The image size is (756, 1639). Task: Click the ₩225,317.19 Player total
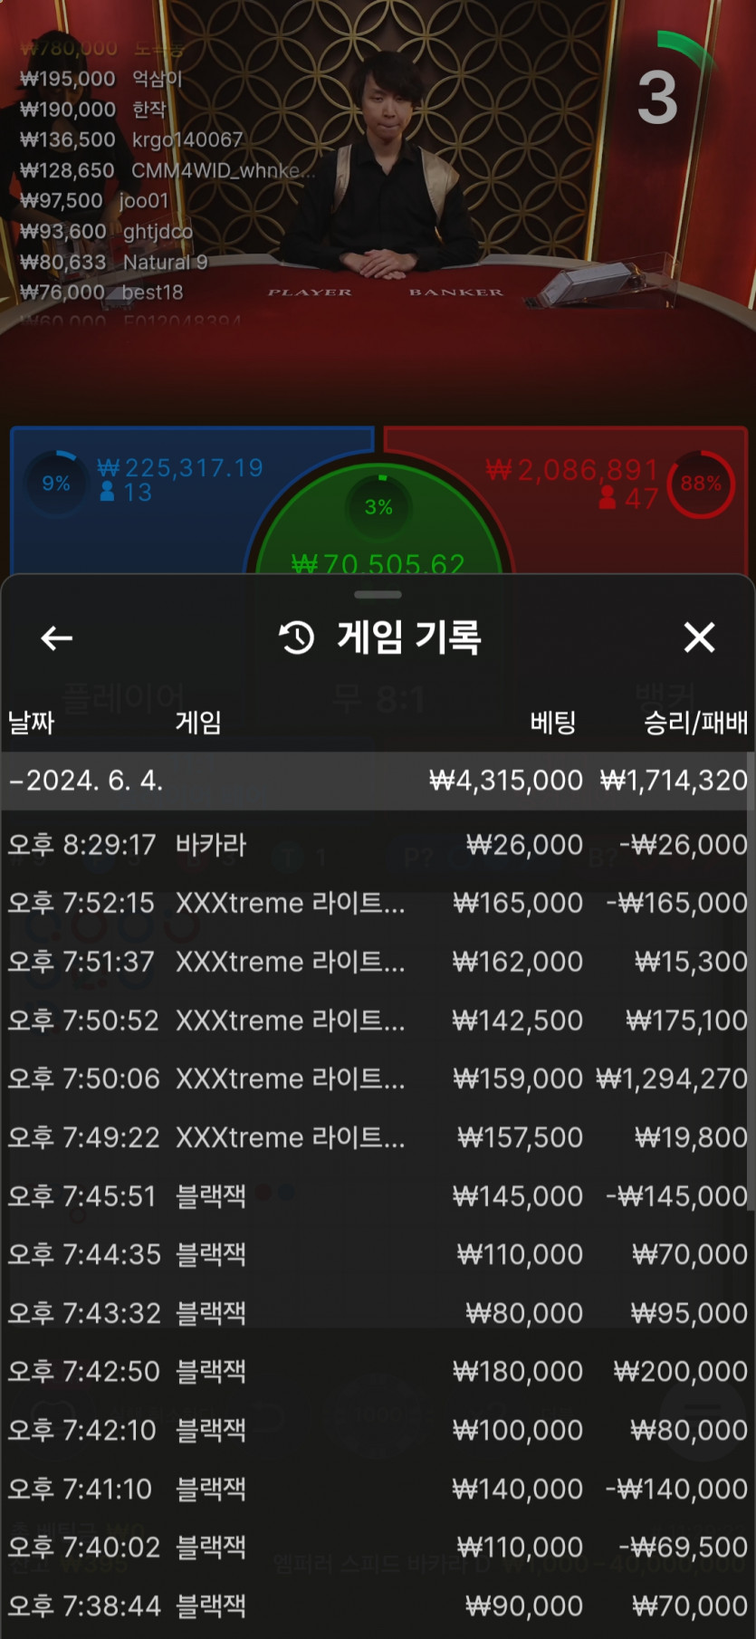point(180,467)
